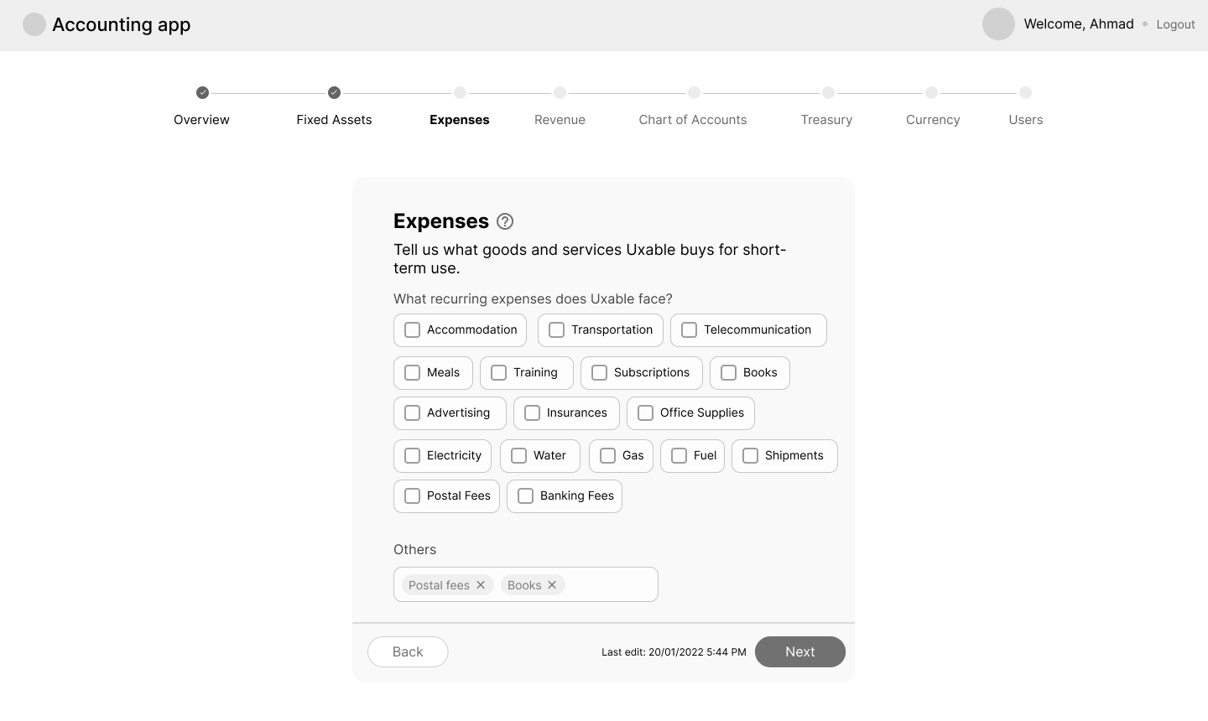
Task: Remove the Postal fees tag
Action: click(481, 584)
